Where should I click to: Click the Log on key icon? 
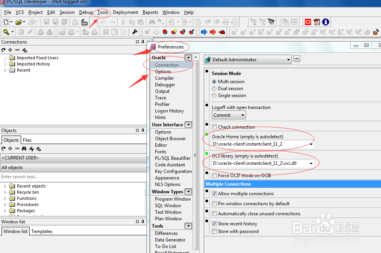pyautogui.click(x=6, y=32)
